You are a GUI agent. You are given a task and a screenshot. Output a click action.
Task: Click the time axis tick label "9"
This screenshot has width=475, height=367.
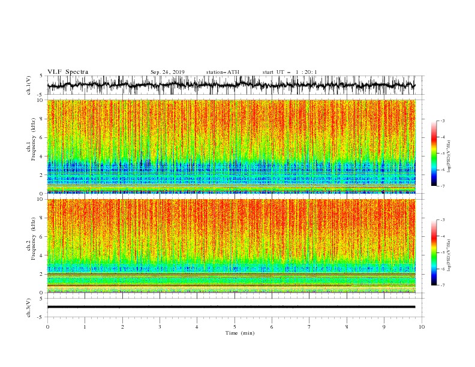pyautogui.click(x=384, y=327)
